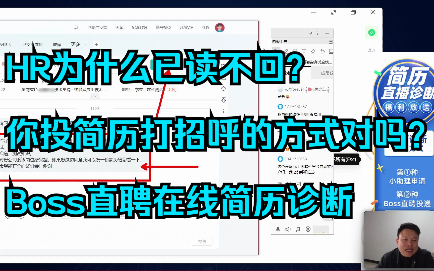Select the Text tool in 画板工具

[x=304, y=51]
